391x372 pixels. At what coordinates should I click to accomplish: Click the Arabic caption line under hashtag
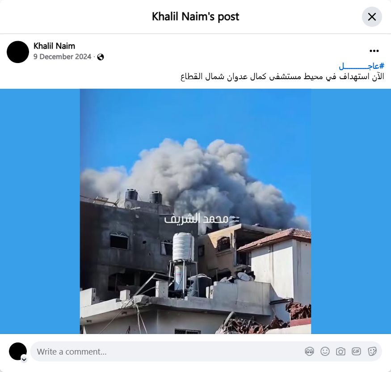point(282,76)
